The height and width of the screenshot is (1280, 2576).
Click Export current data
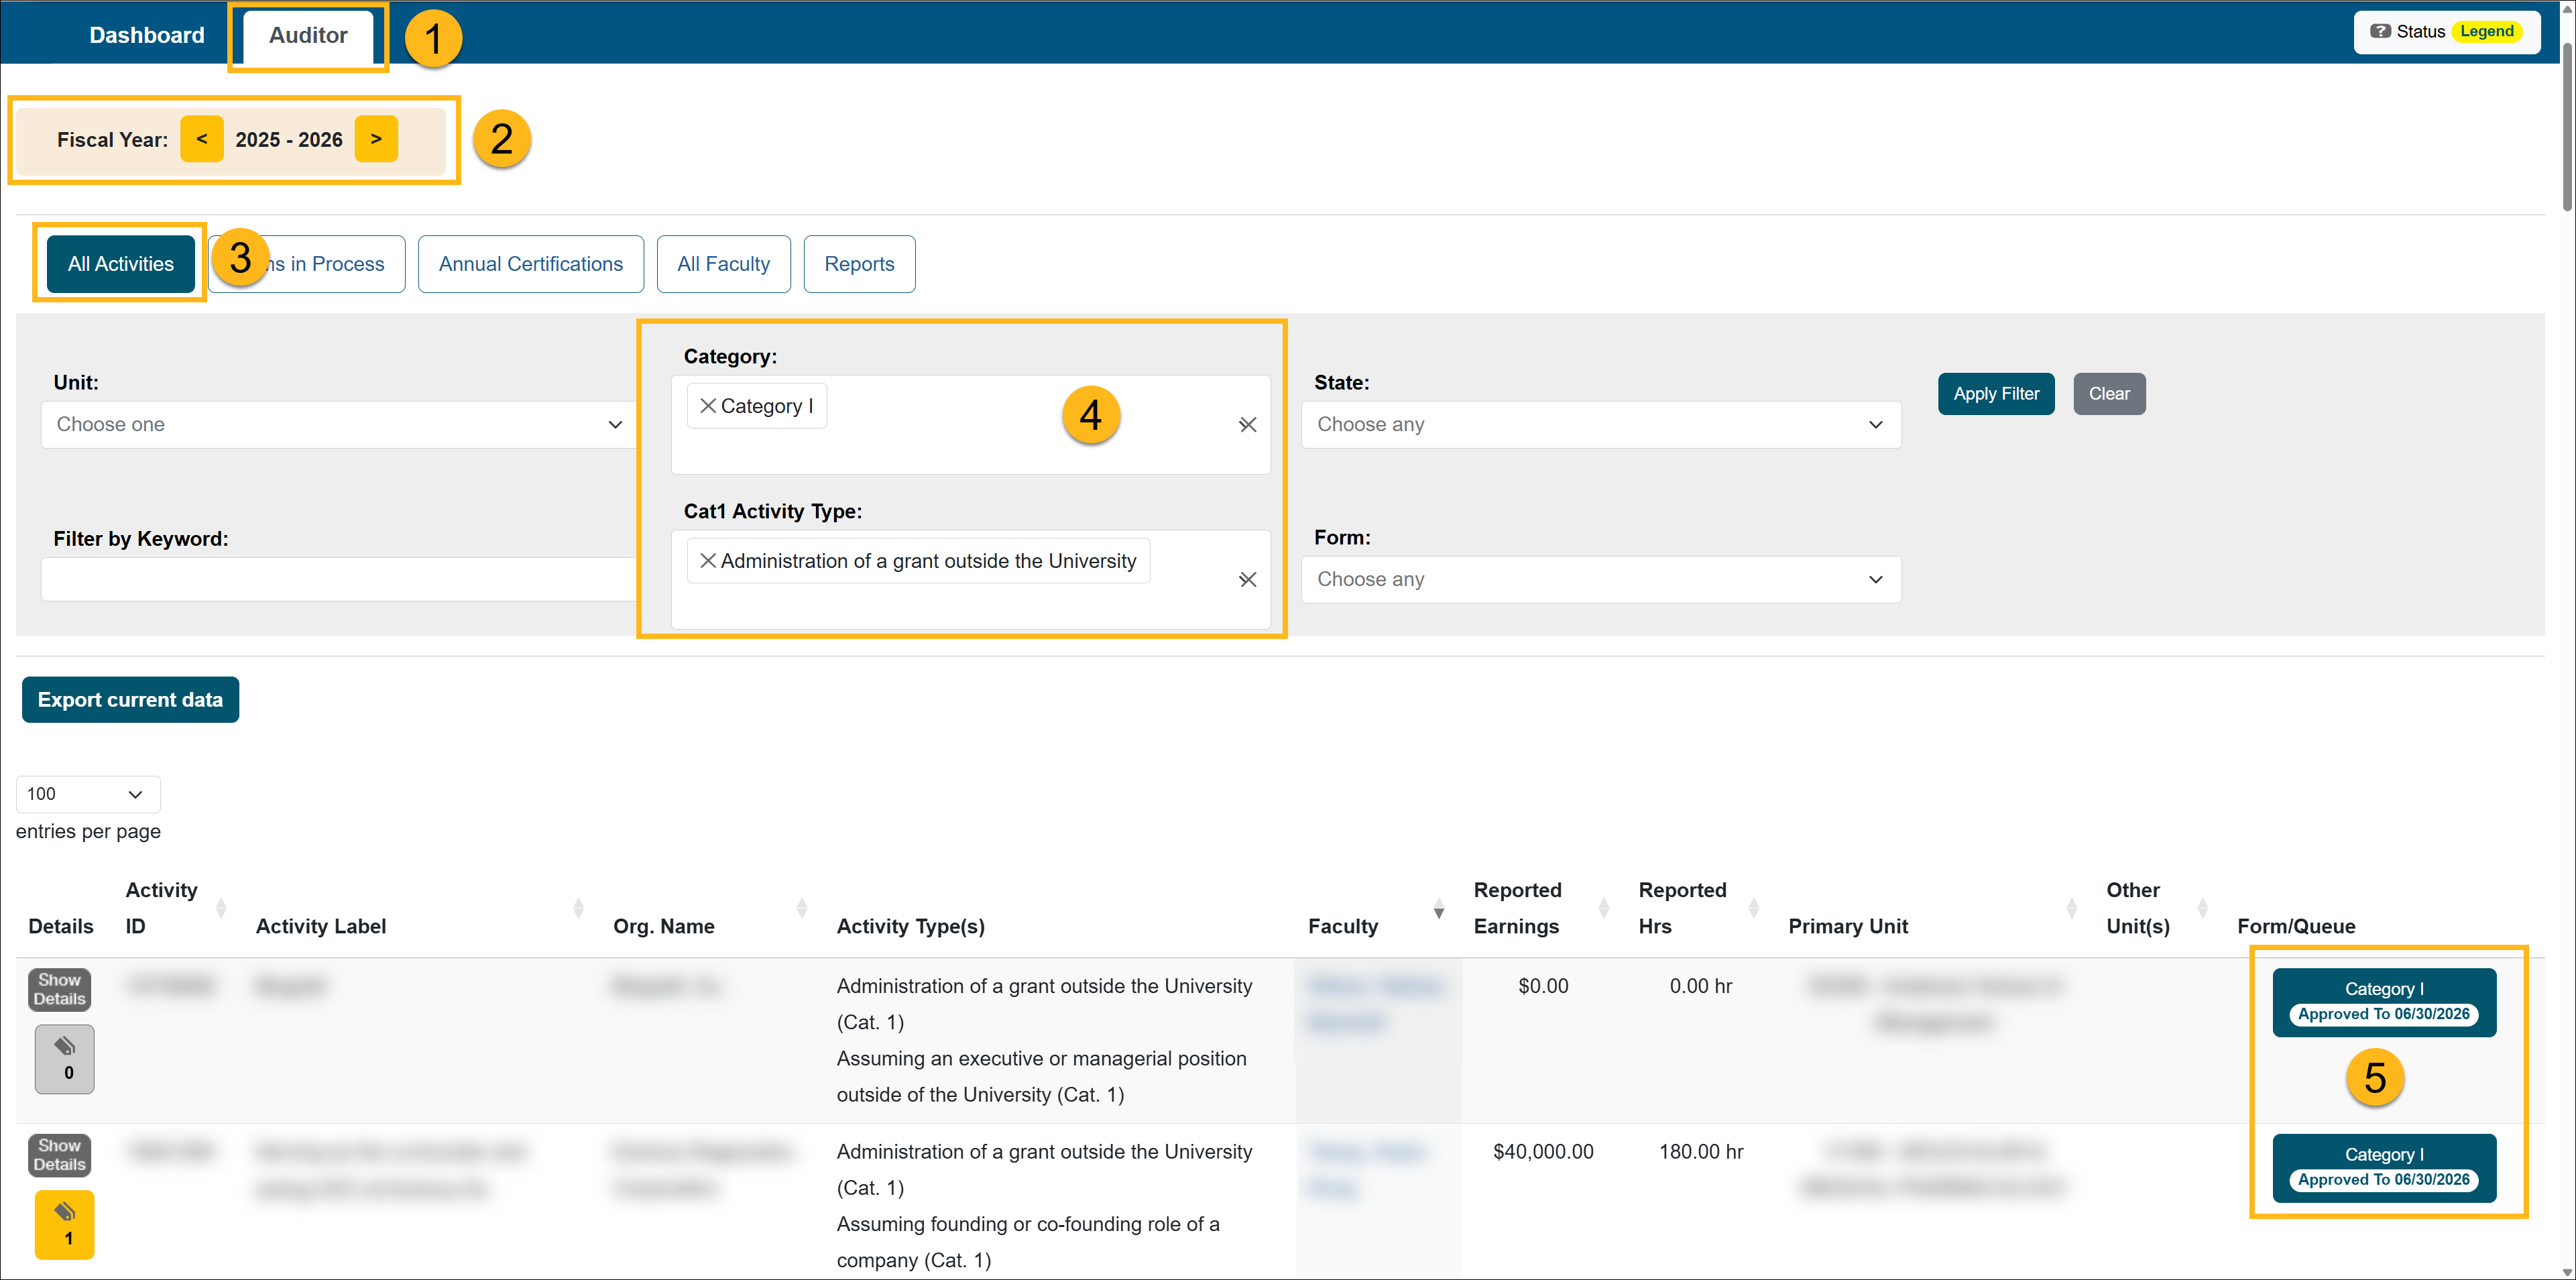pyautogui.click(x=130, y=699)
